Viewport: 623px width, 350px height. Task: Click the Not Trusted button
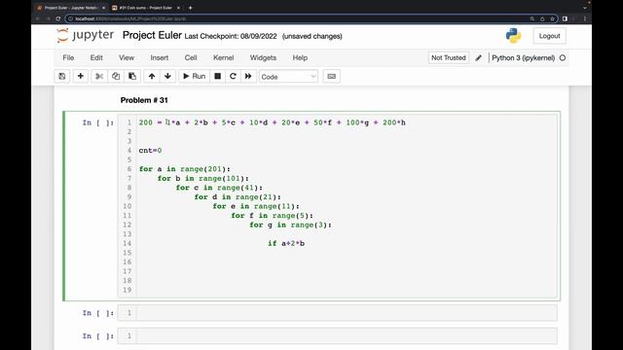pyautogui.click(x=448, y=57)
